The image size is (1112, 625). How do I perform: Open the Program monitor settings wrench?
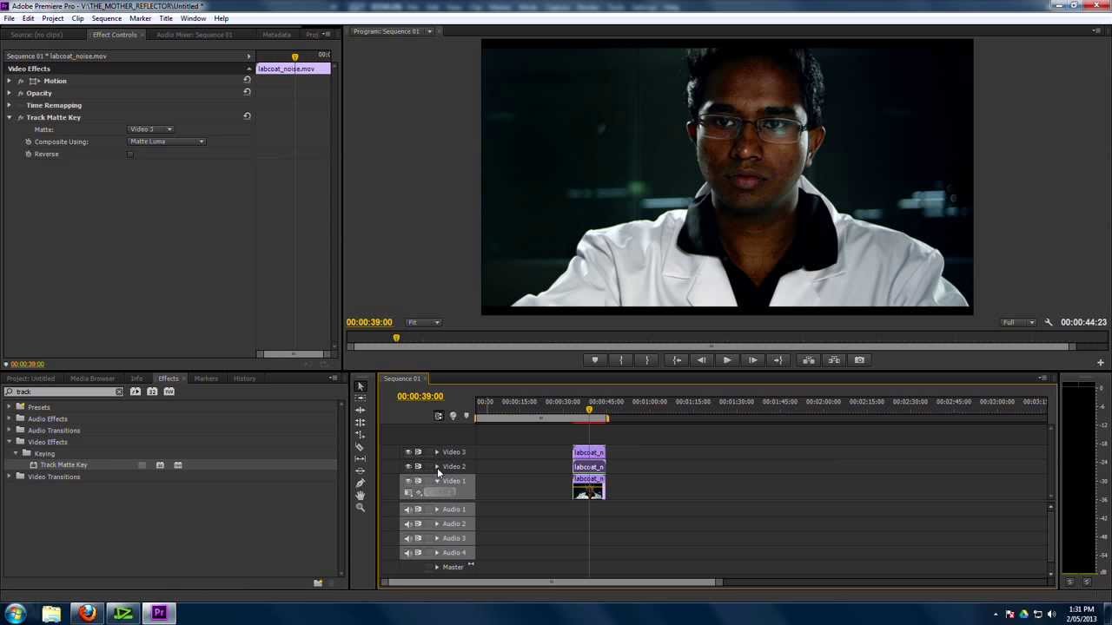[1049, 322]
